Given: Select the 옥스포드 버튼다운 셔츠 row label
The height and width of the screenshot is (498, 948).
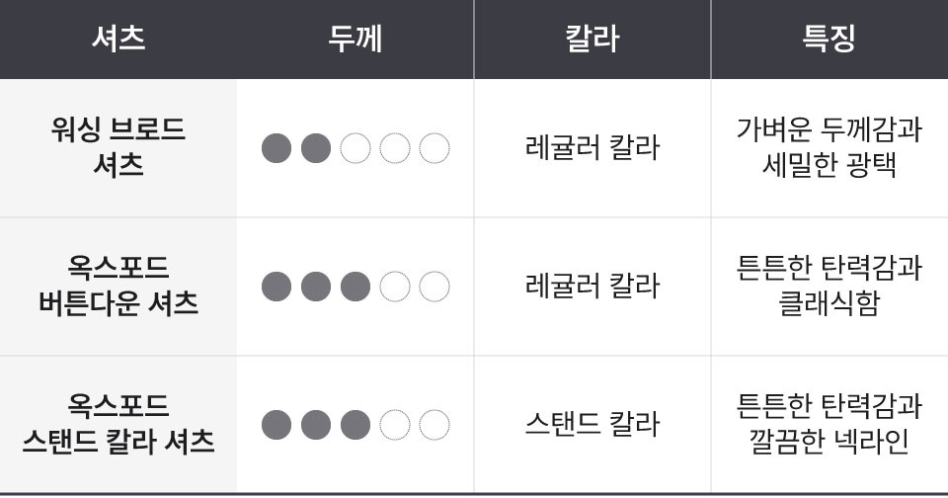Looking at the screenshot, I should coord(118,286).
